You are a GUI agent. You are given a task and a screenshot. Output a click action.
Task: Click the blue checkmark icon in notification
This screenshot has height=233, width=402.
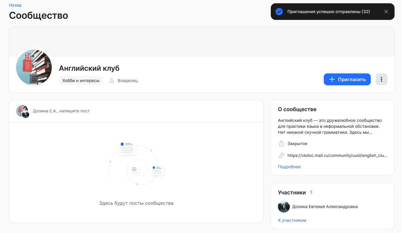click(279, 12)
